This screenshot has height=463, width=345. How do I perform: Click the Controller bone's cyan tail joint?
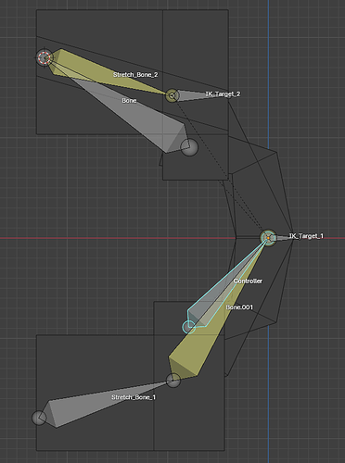tap(189, 328)
